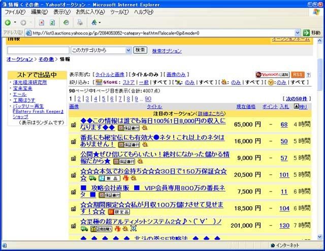Open 工房ようす store link
Image resolution: width=325 pixels, height=251 pixels.
(x=24, y=100)
